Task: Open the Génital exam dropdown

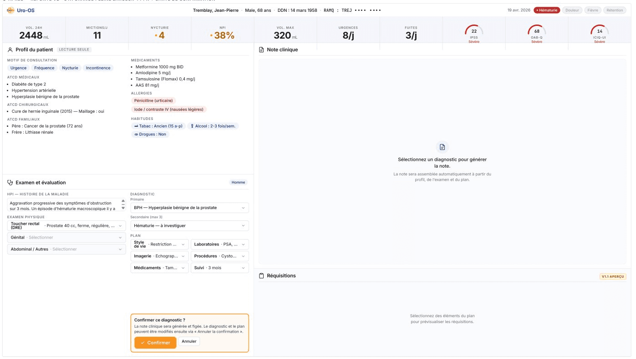Action: [66, 237]
